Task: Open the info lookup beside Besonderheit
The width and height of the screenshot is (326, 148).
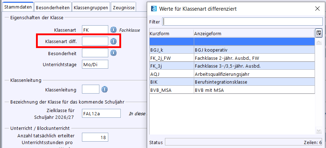Action: click(113, 53)
